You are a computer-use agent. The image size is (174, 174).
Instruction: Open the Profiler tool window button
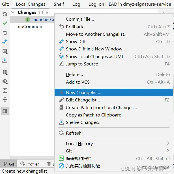(x=30, y=164)
